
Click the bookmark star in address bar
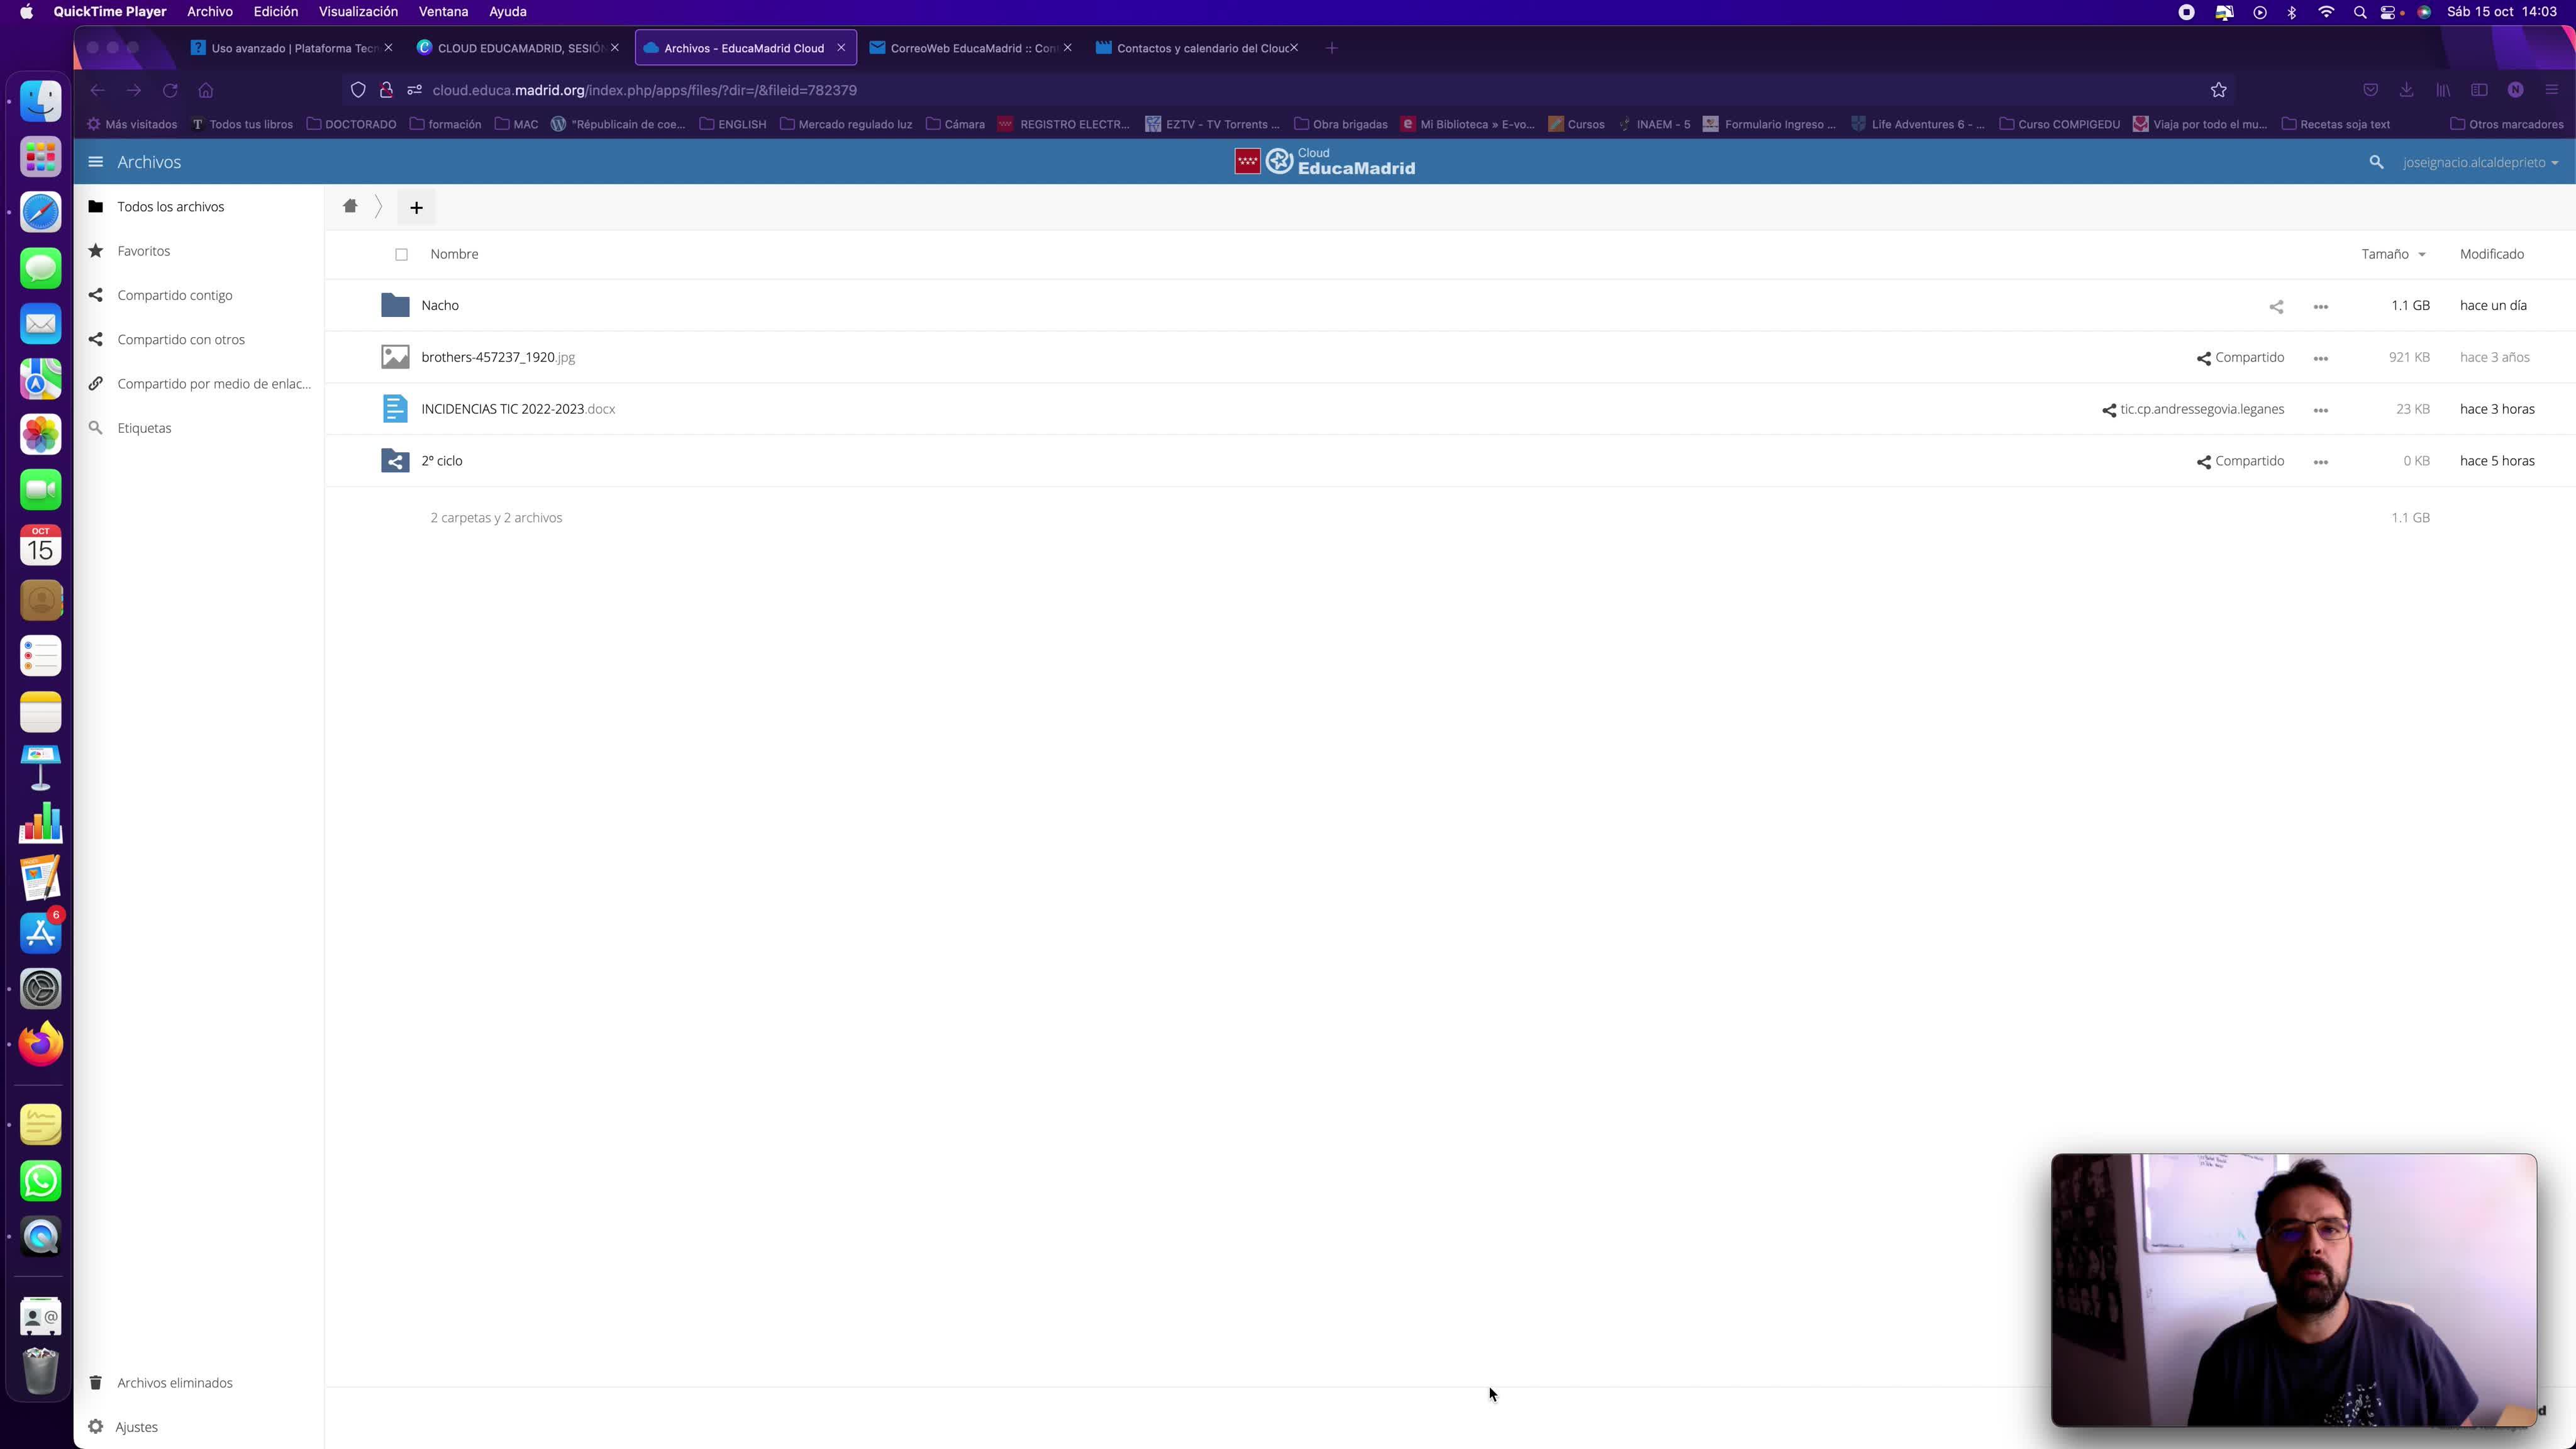(x=2218, y=90)
